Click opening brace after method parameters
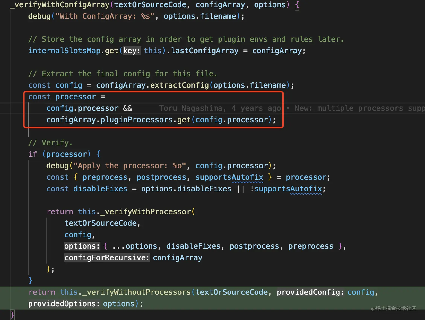Screen dimensions: 425x320 [x=297, y=5]
